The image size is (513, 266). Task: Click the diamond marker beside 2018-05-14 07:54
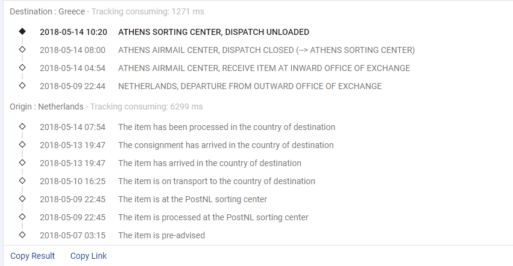point(22,126)
